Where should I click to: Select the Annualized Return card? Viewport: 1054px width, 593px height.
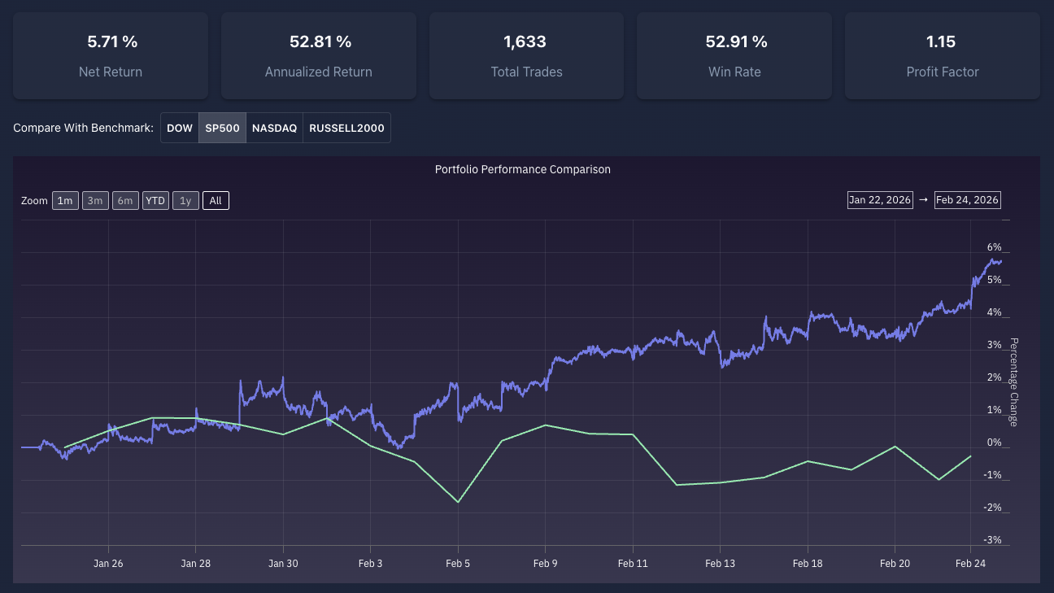tap(318, 55)
